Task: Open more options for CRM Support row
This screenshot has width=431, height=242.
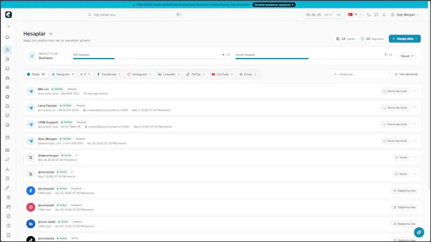Action: (414, 124)
